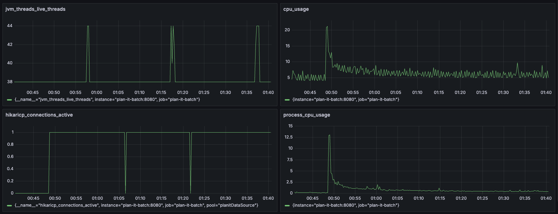The width and height of the screenshot is (558, 214).
Task: Select the first live threads spike before 01:00
Action: point(88,26)
